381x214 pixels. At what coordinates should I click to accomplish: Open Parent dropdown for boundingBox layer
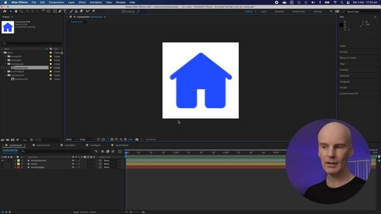(111, 168)
